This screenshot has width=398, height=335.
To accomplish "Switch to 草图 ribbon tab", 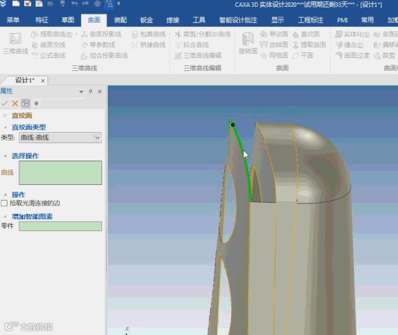I will tap(68, 20).
